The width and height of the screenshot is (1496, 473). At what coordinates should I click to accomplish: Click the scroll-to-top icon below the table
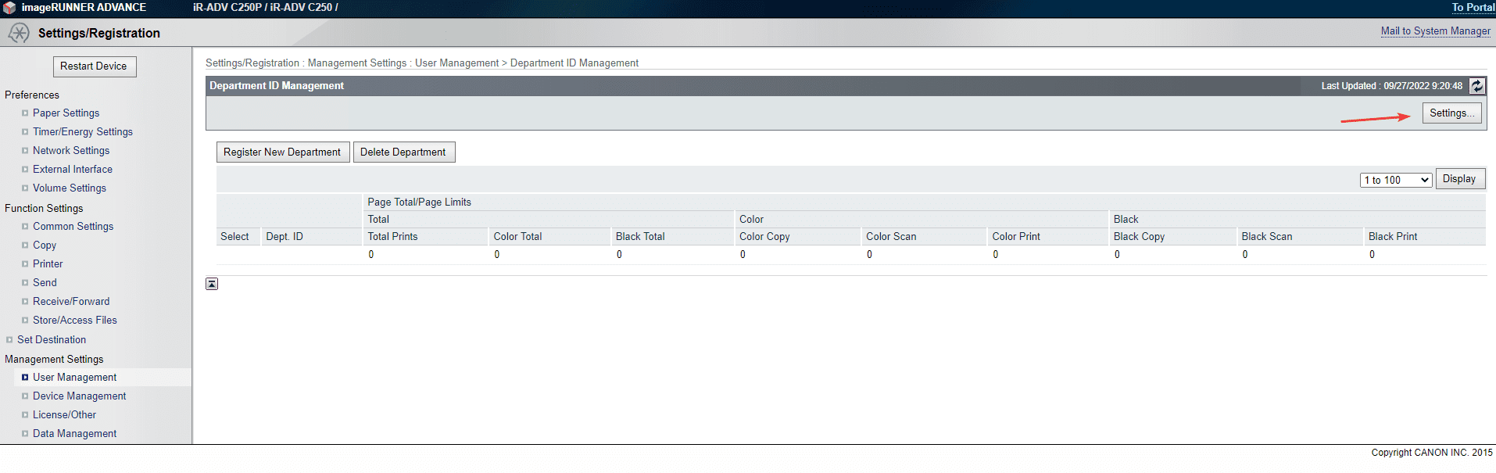(212, 284)
